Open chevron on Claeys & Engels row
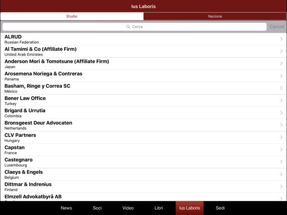287x215 pixels. 281,174
